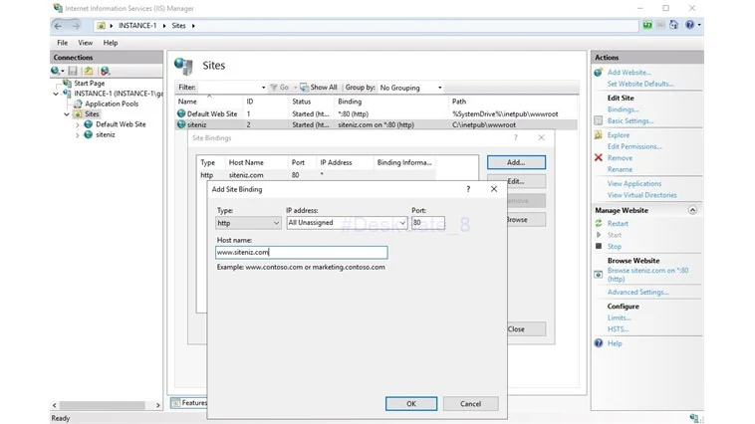The image size is (755, 424).
Task: Click the green Restart arrows icon
Action: (x=599, y=223)
